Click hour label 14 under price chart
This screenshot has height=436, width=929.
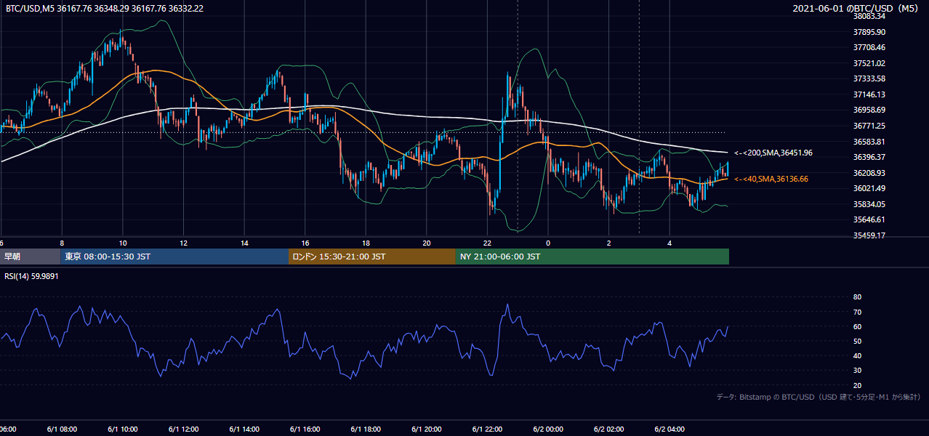point(244,243)
